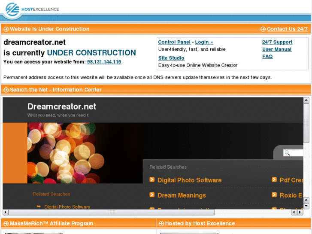Click the 'What you need, when you need it' tagline

[x=58, y=115]
